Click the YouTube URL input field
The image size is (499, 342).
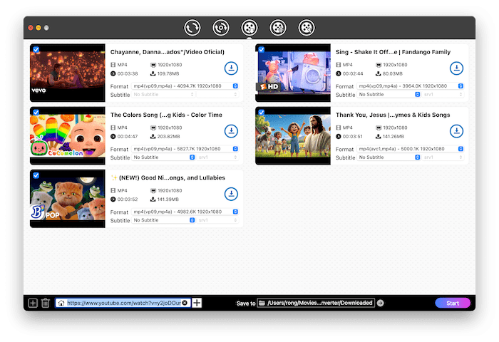pyautogui.click(x=123, y=303)
